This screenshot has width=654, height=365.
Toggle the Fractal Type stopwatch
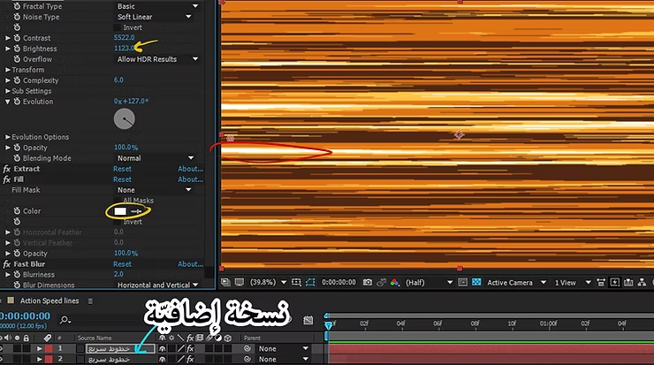pos(17,6)
